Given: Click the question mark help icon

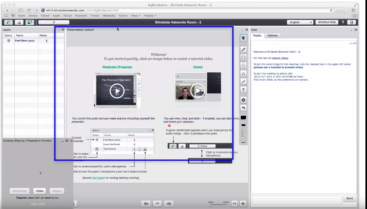Looking at the screenshot, I should (x=343, y=22).
